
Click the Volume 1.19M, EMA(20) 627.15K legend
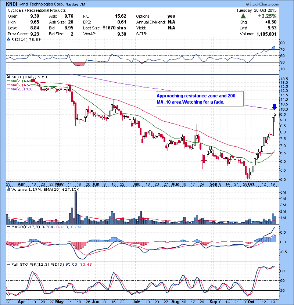(x=45, y=189)
